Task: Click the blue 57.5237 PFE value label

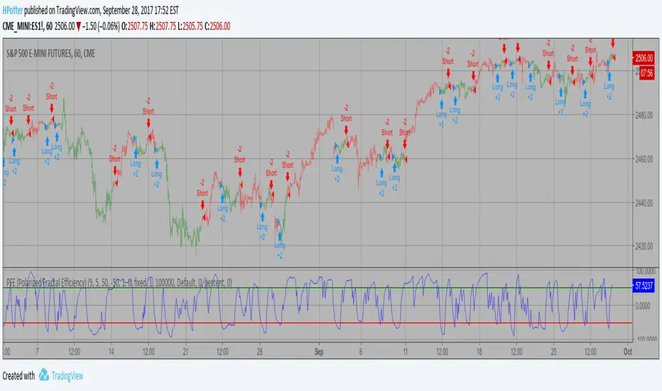Action: pyautogui.click(x=644, y=286)
